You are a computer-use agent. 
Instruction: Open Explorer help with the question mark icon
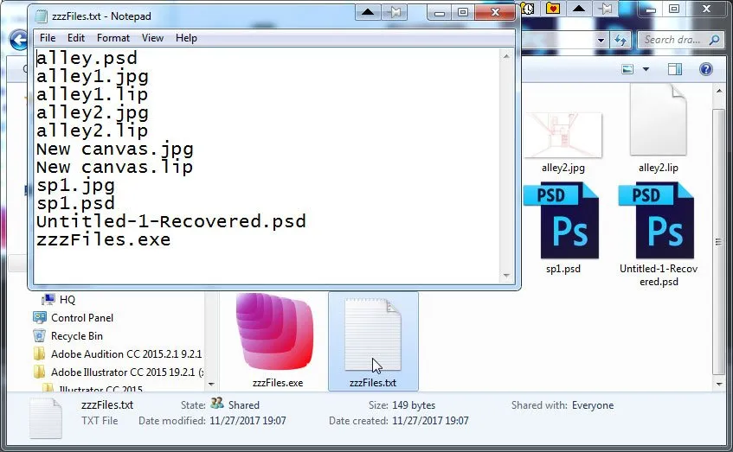(x=706, y=70)
